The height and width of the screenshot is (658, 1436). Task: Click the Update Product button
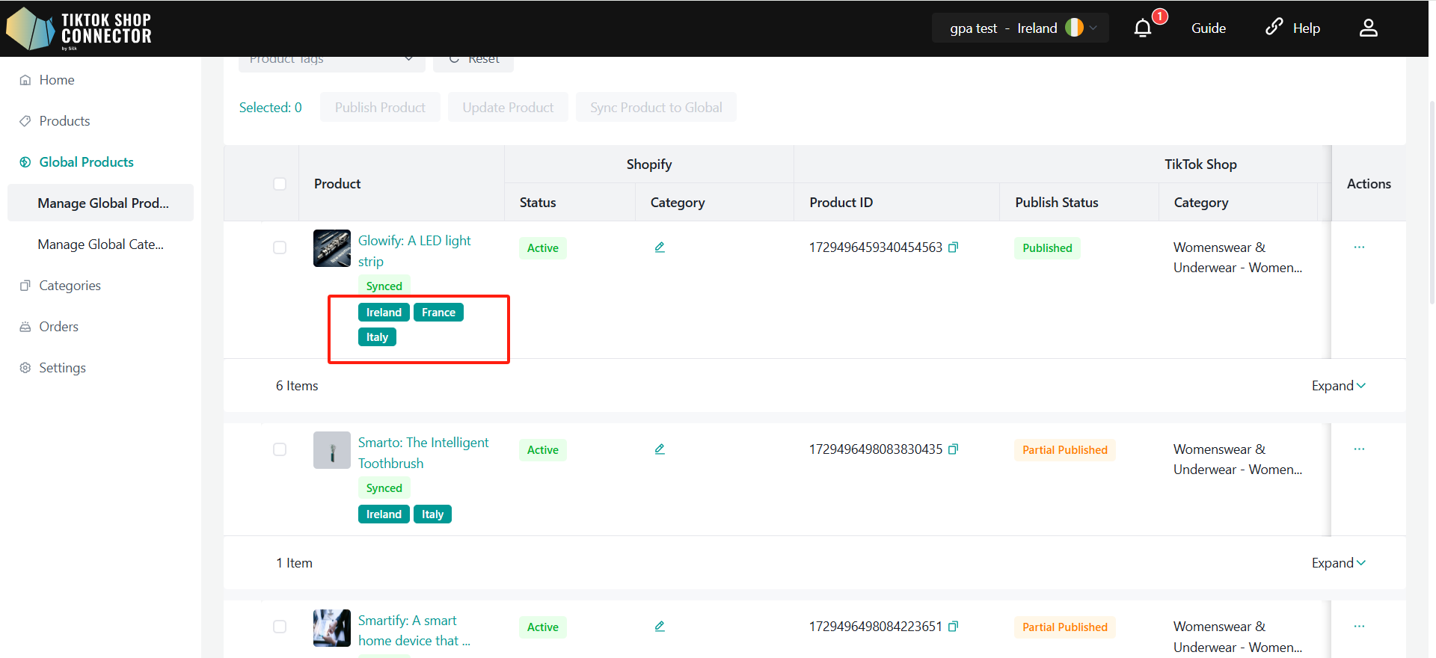tap(508, 108)
